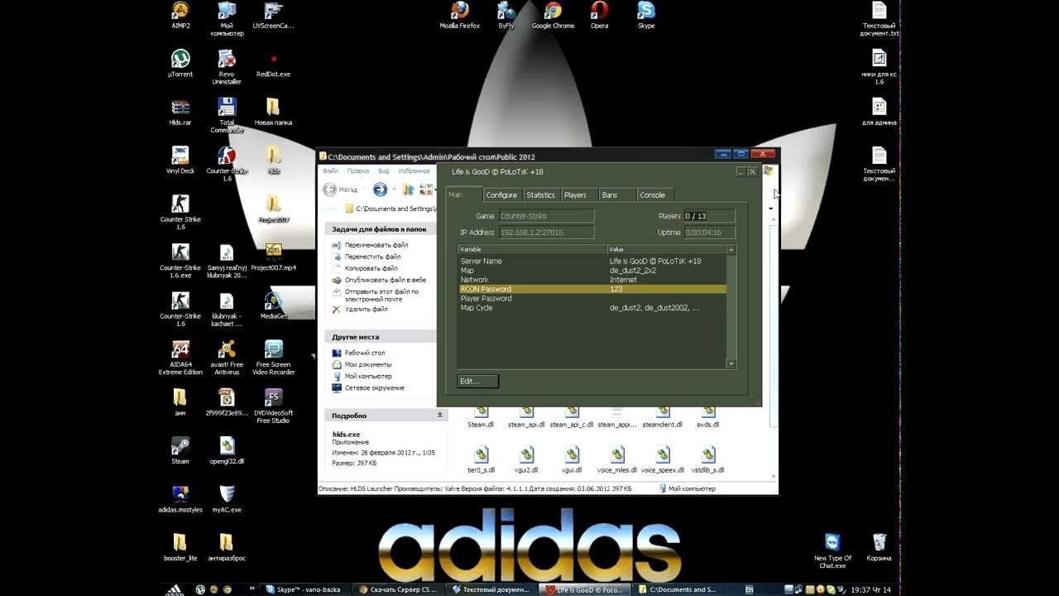Open the Файл menu in Explorer

point(330,171)
